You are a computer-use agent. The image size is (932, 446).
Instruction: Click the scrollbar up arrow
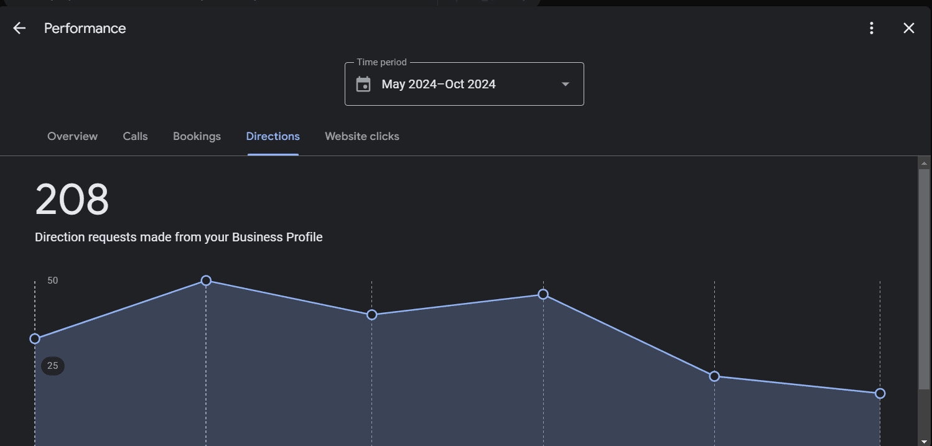(924, 163)
